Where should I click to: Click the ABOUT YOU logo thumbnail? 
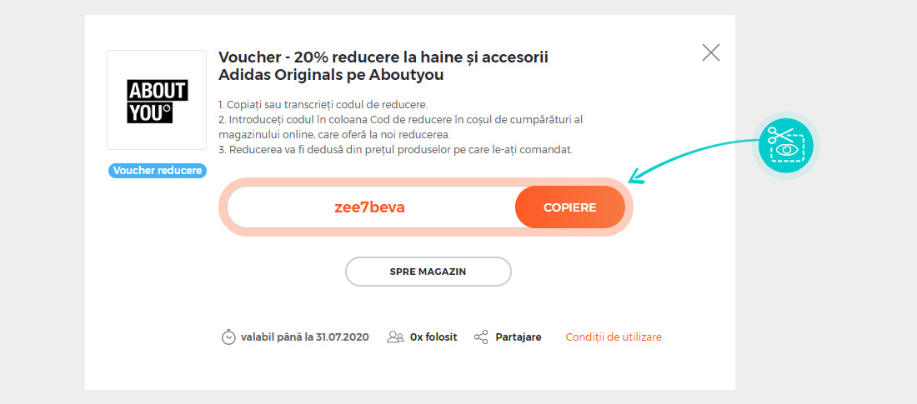[x=157, y=100]
